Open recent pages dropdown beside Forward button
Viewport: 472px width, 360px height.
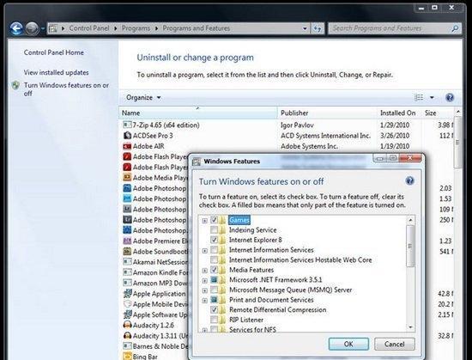(x=42, y=28)
